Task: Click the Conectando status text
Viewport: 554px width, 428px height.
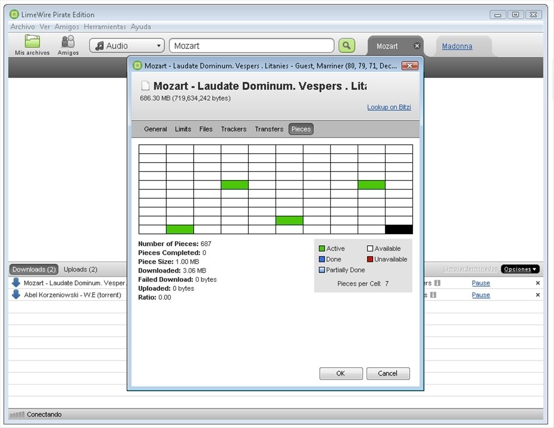Action: coord(44,414)
